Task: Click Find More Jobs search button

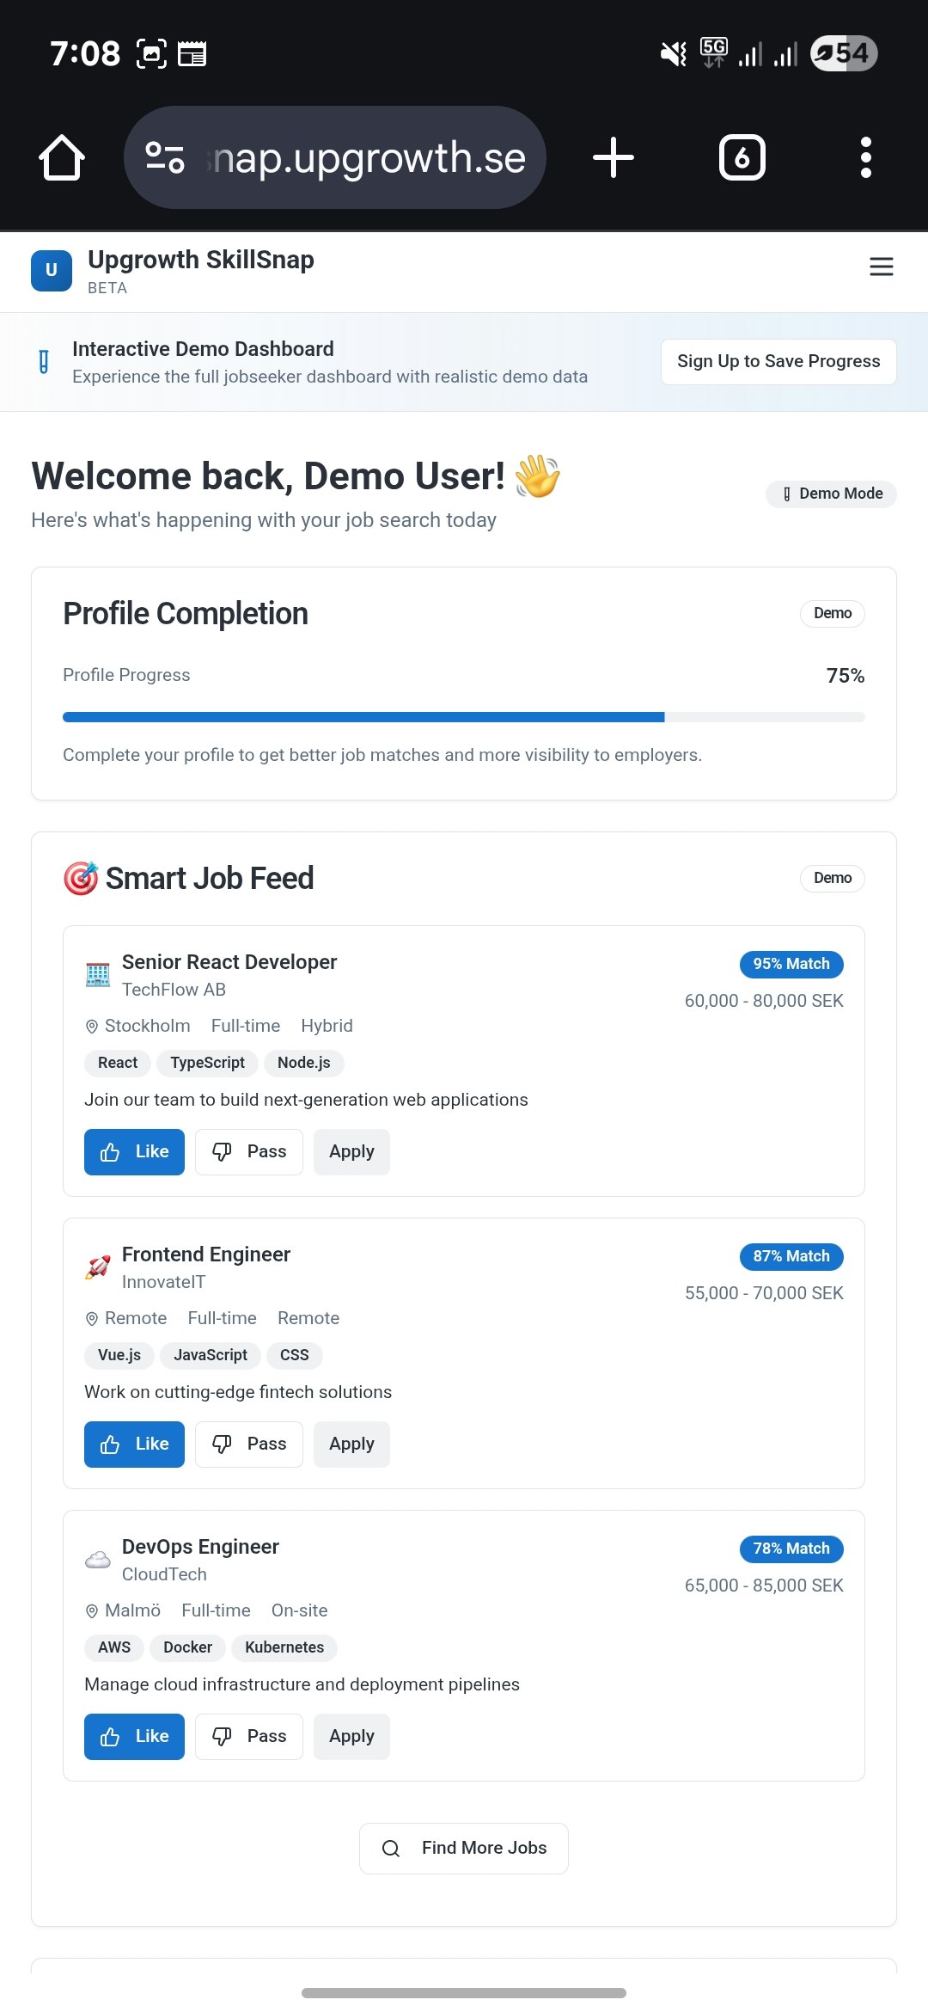Action: (464, 1848)
